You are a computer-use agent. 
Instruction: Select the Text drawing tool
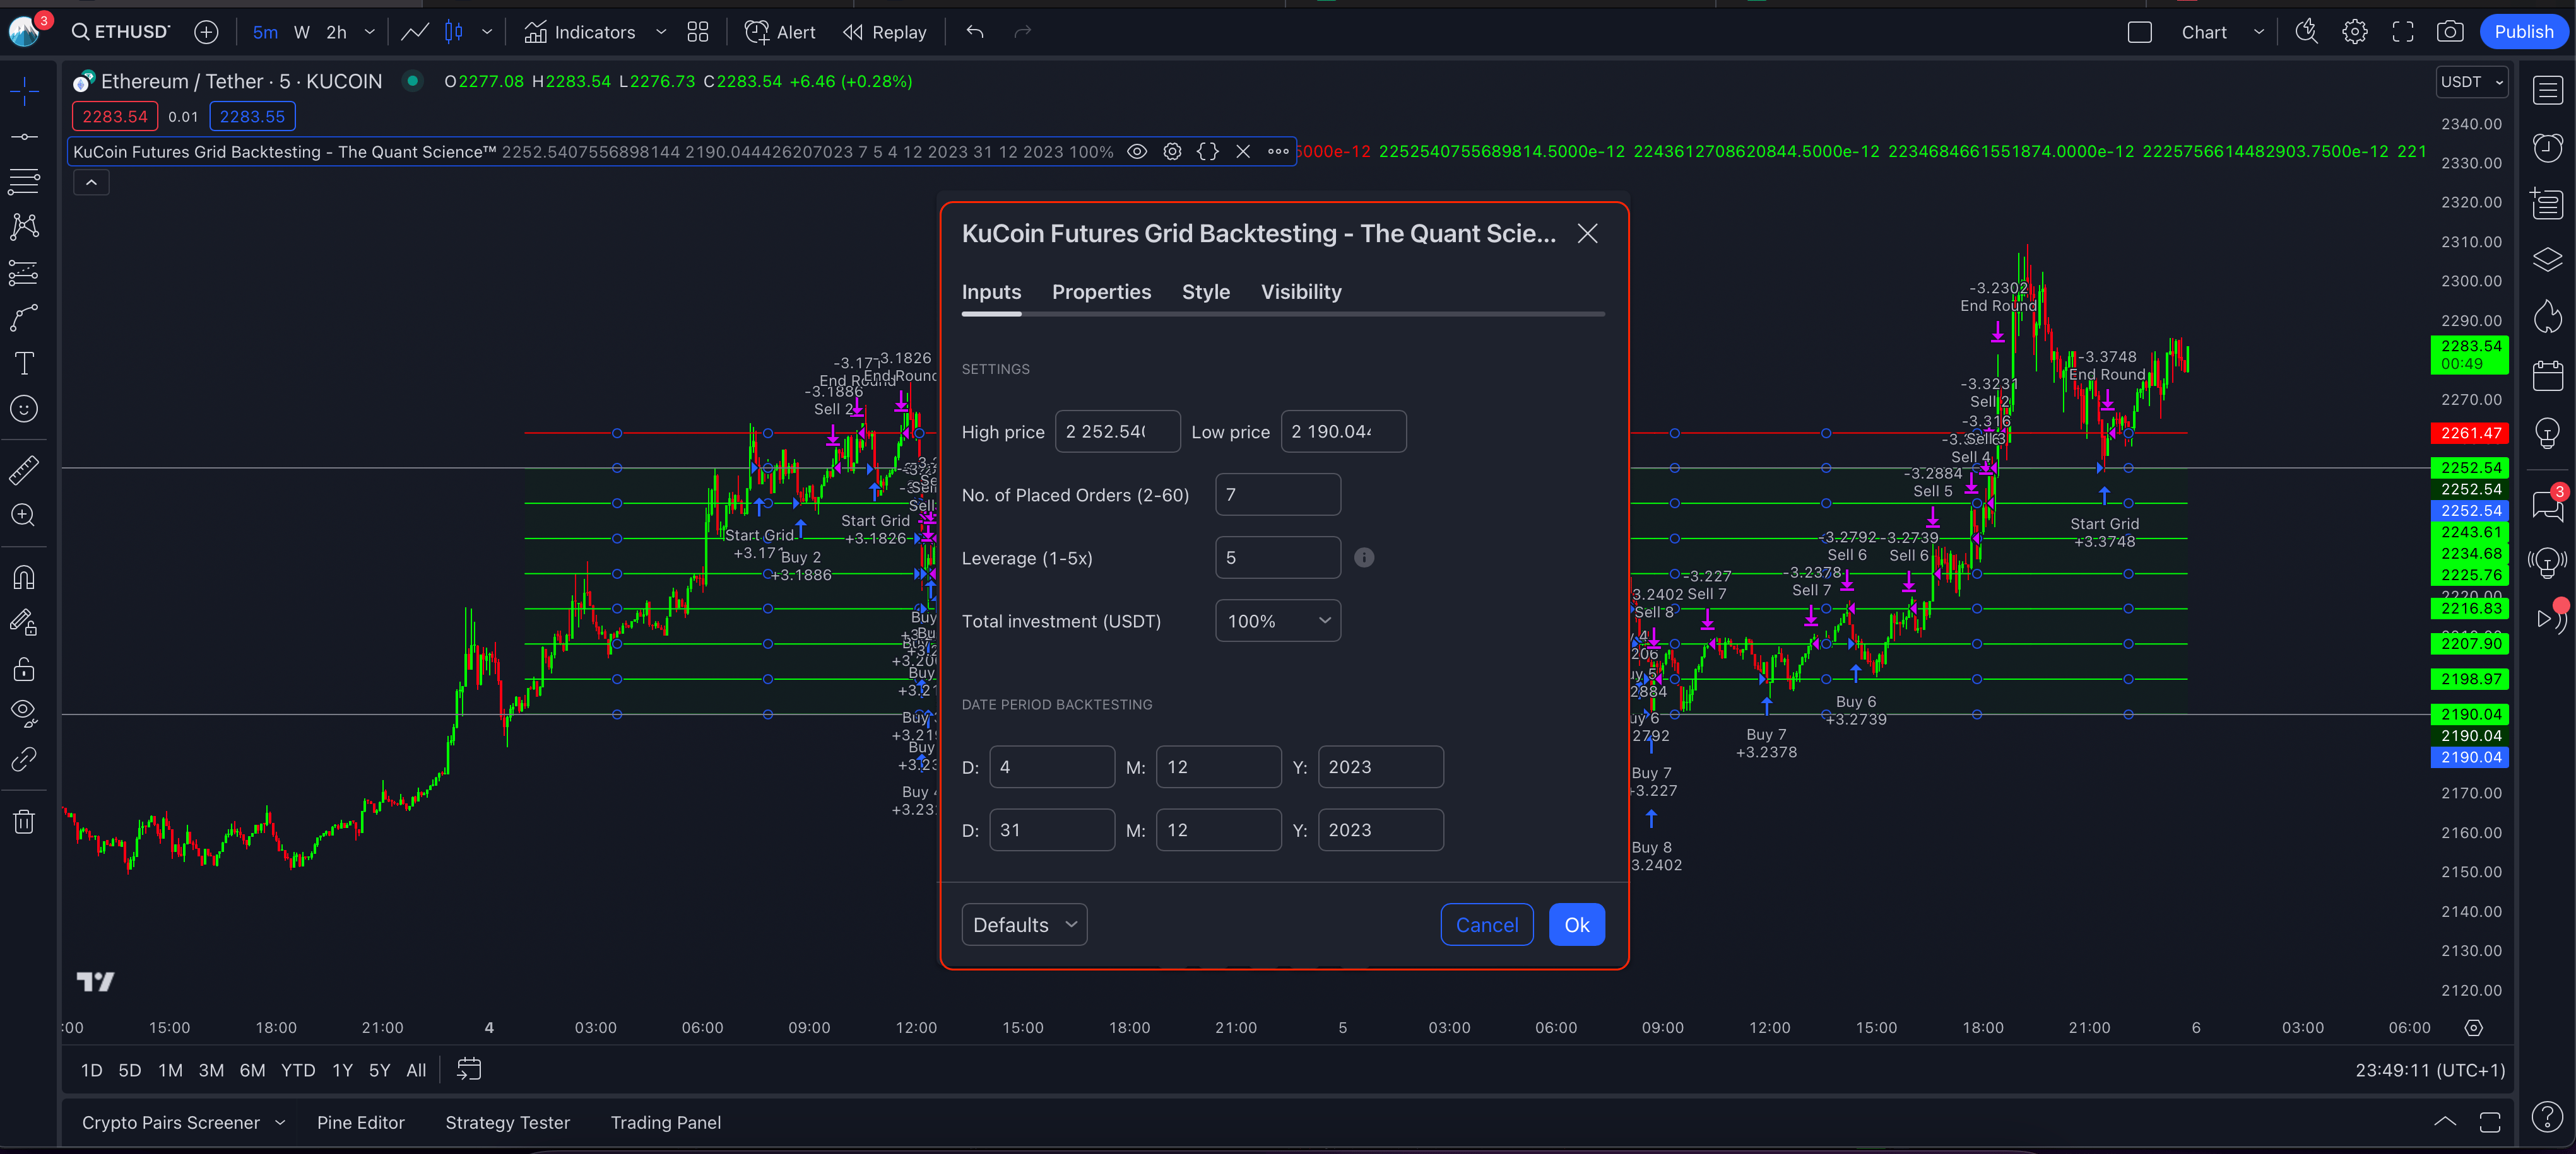click(x=24, y=363)
